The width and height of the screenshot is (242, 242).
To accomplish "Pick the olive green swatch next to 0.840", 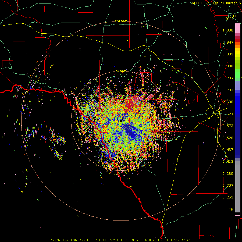I will [237, 65].
